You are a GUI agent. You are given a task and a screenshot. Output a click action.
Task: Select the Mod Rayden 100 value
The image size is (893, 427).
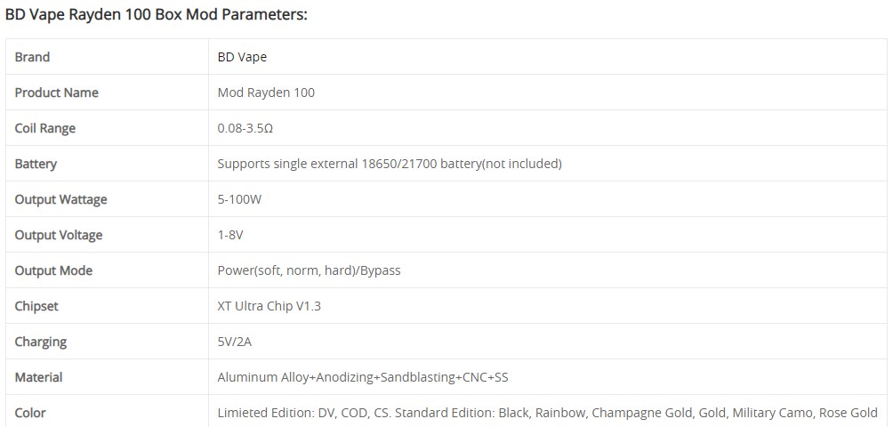pyautogui.click(x=266, y=93)
